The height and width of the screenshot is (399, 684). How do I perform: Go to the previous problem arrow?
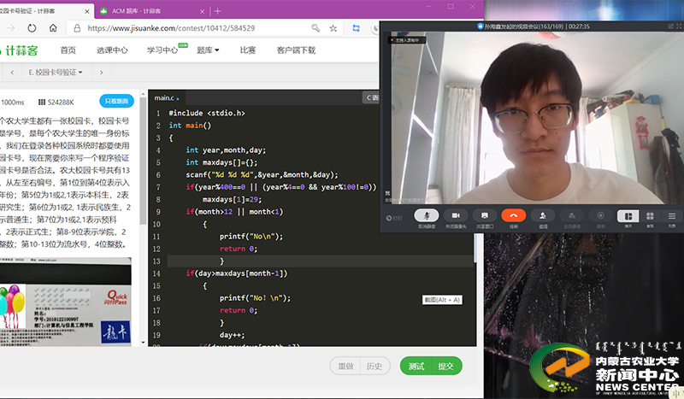12,73
